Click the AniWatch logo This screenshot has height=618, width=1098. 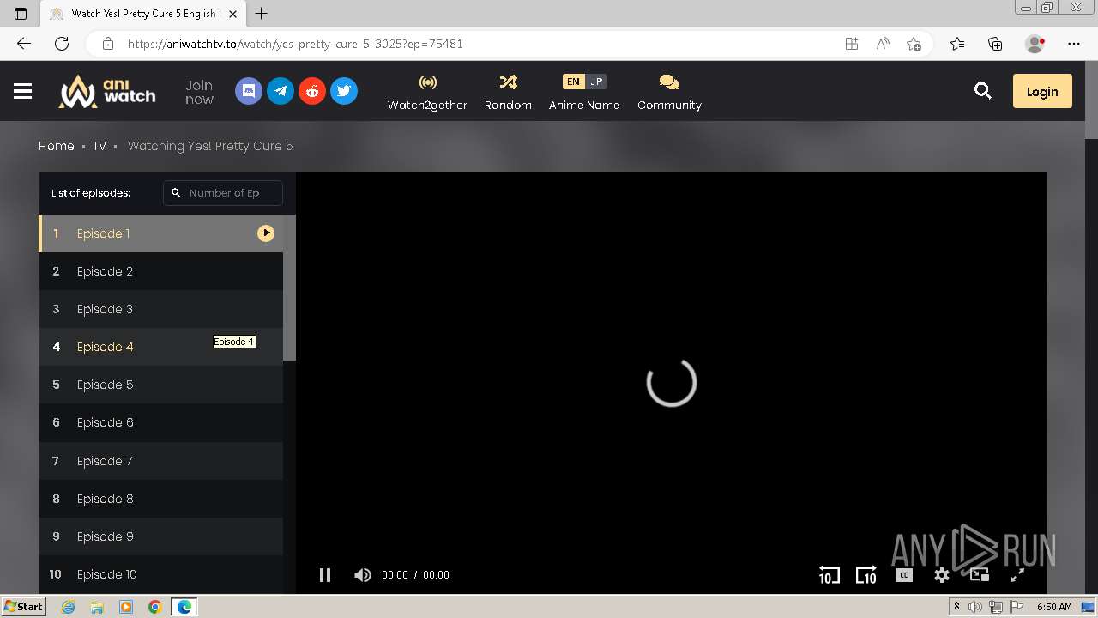coord(107,91)
